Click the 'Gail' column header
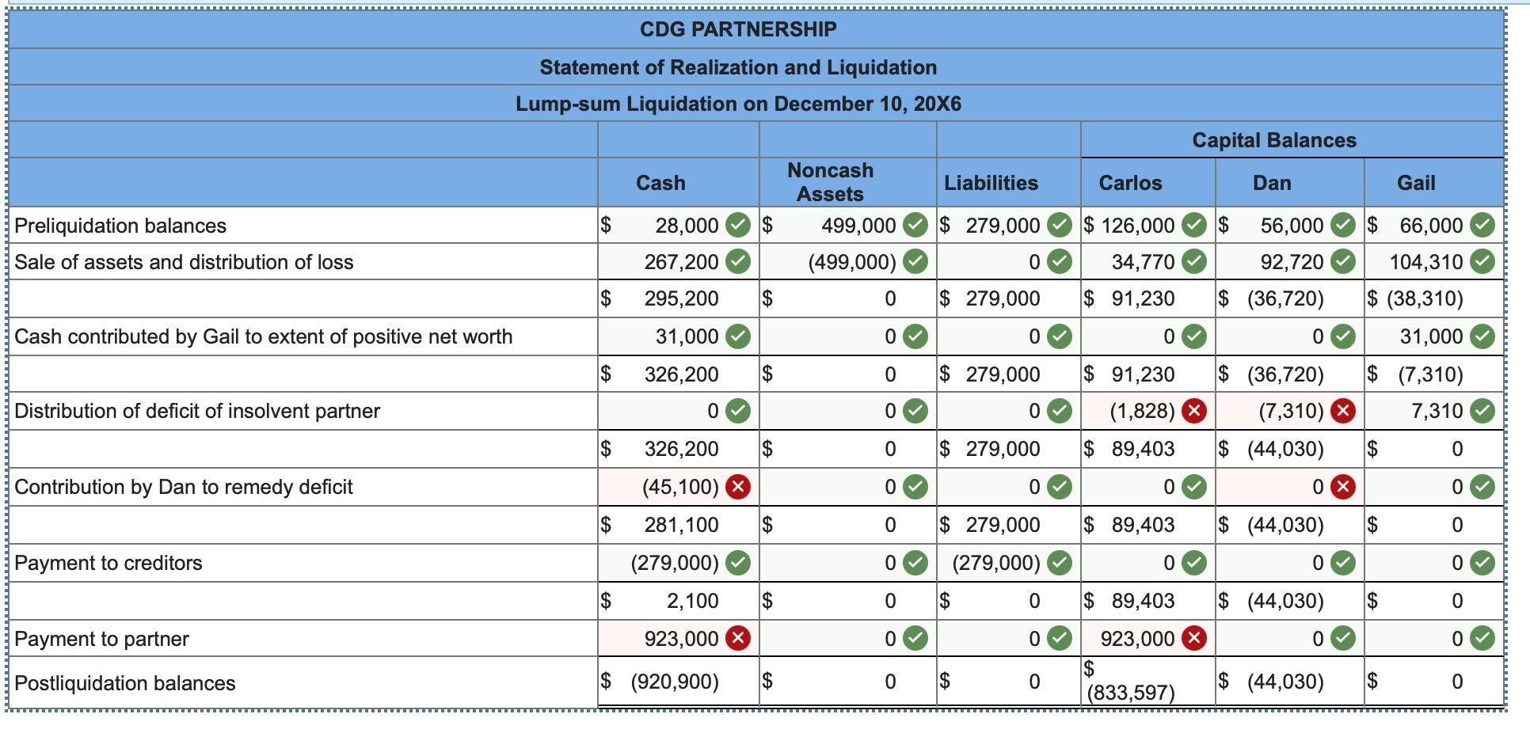 1416,183
